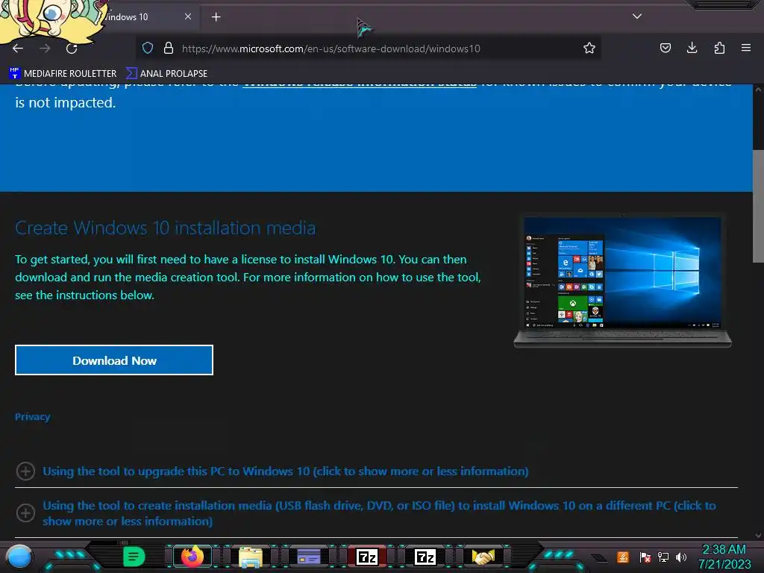Click the Windows 10 laptop image

[x=622, y=281]
